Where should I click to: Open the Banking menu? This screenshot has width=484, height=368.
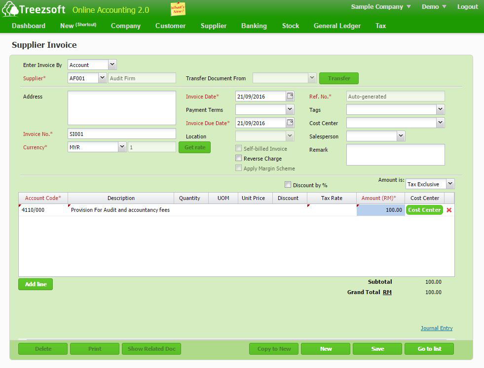(x=254, y=26)
